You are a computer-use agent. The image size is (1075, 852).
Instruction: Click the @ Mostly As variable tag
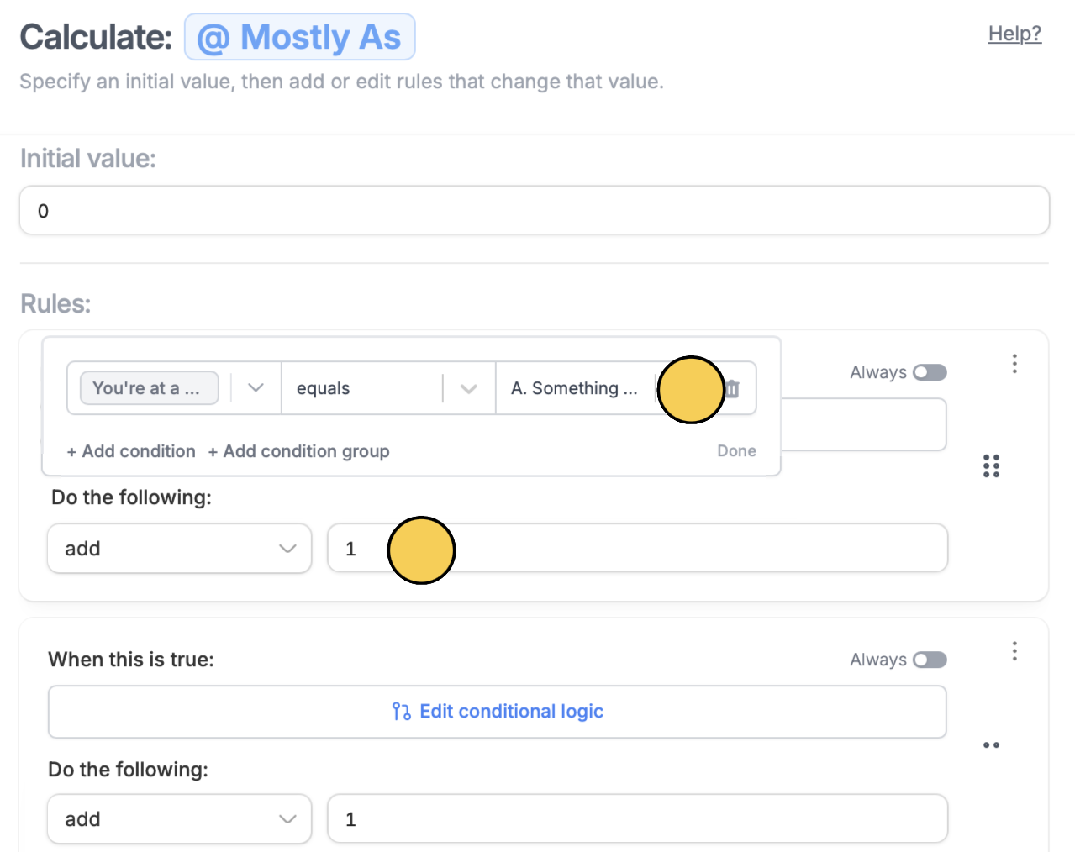[x=300, y=37]
